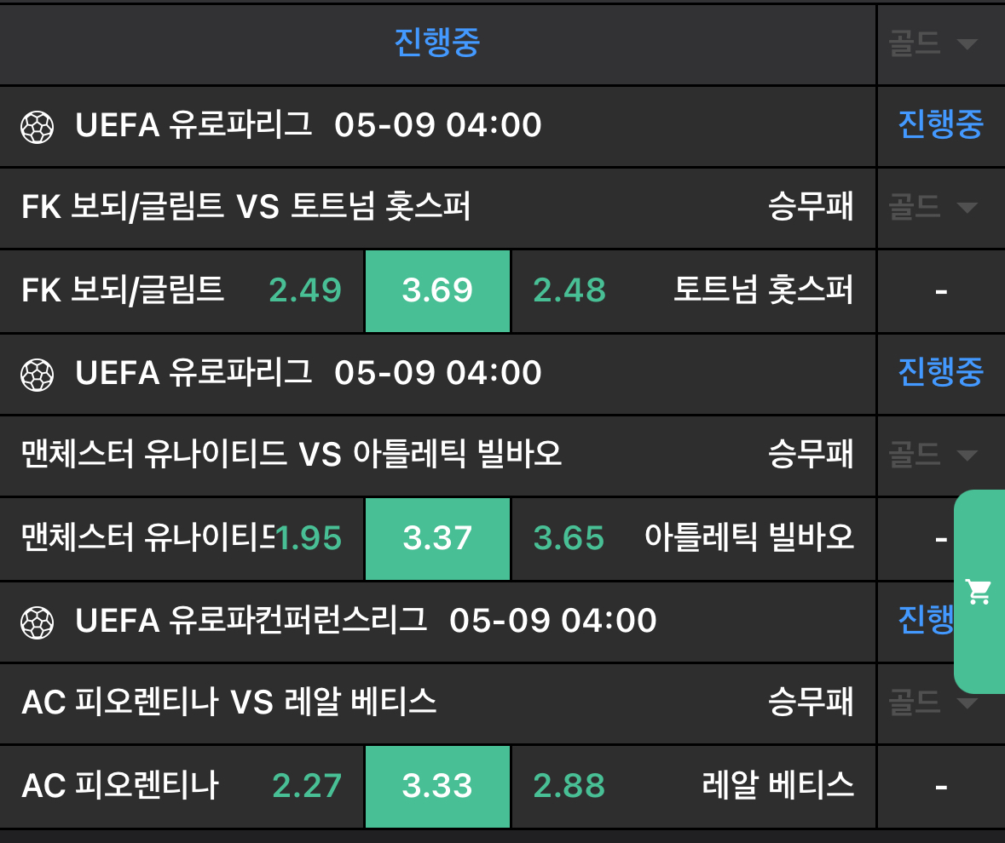1005x843 pixels.
Task: Select draw odds 3.33
Action: point(437,786)
